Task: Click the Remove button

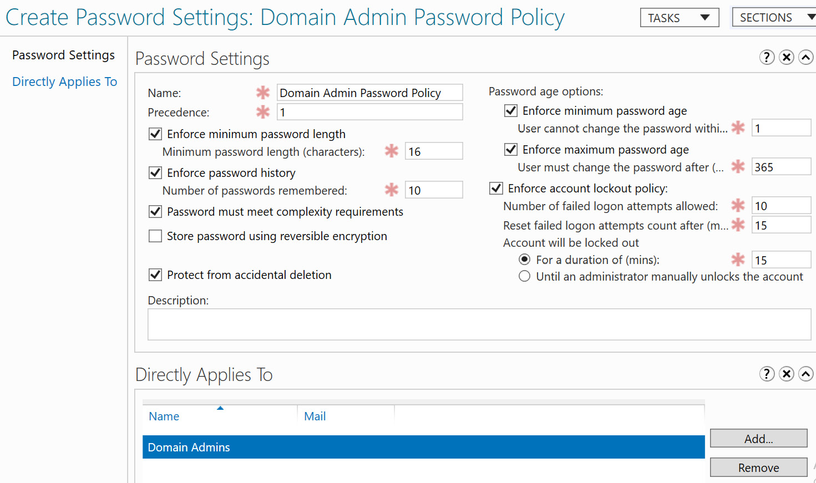Action: (x=758, y=467)
